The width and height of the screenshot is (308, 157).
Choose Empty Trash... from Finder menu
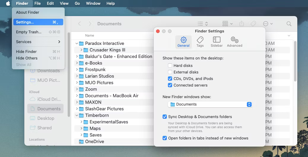38,32
